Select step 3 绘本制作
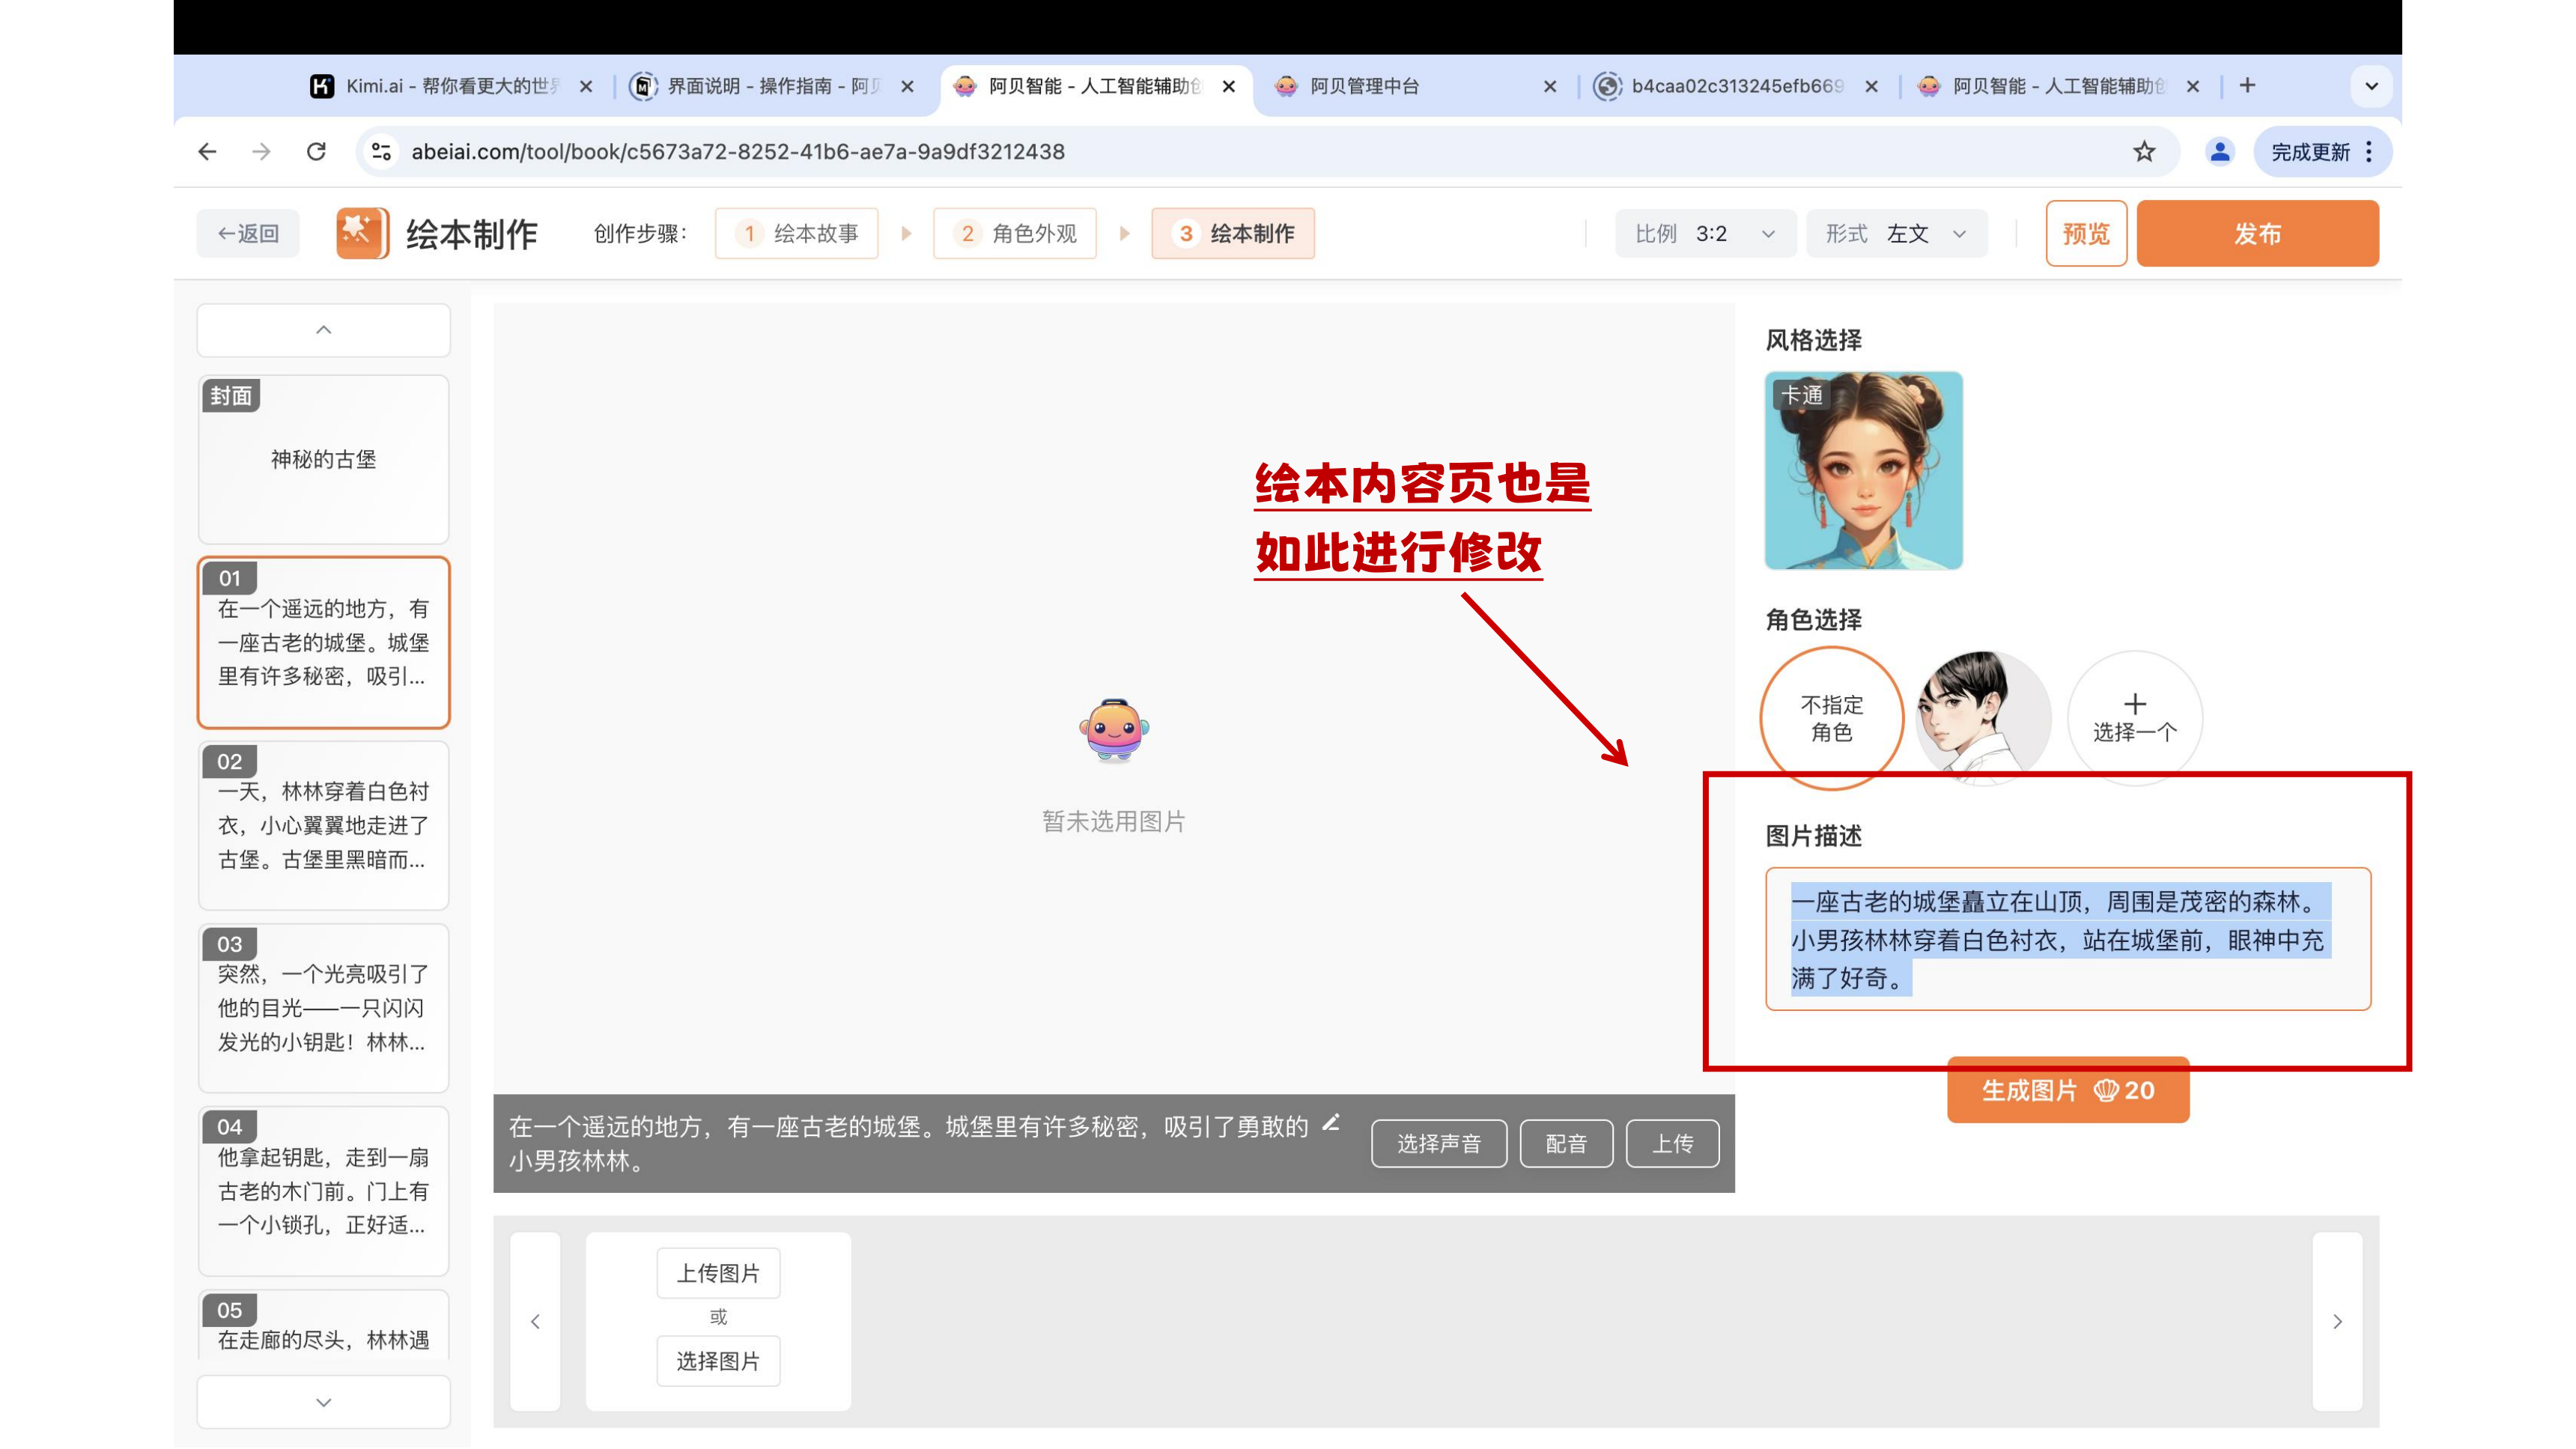 [x=1233, y=233]
